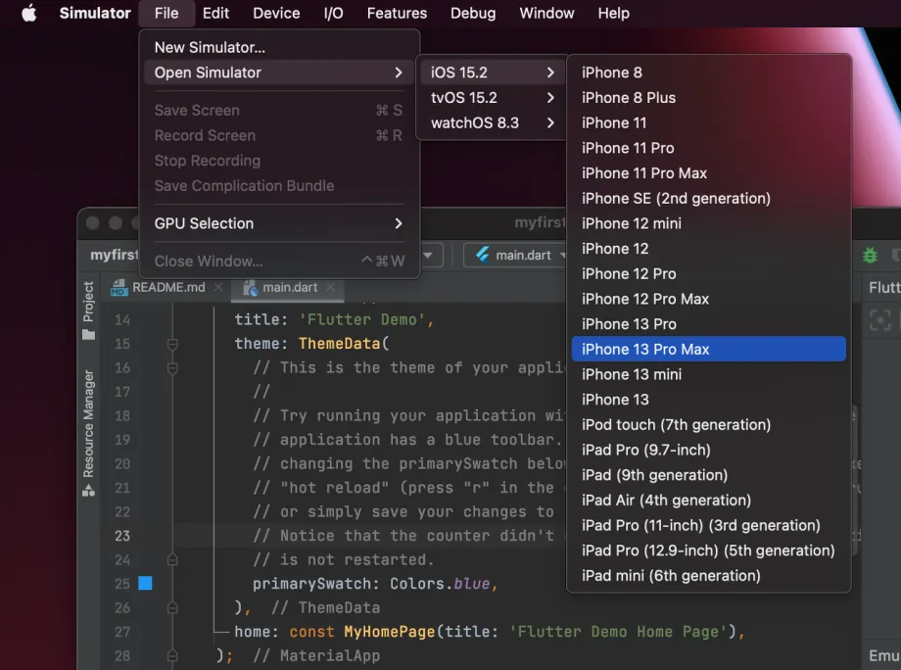Viewport: 901px width, 670px height.
Task: Close the main.dart editor tab
Action: click(x=330, y=287)
